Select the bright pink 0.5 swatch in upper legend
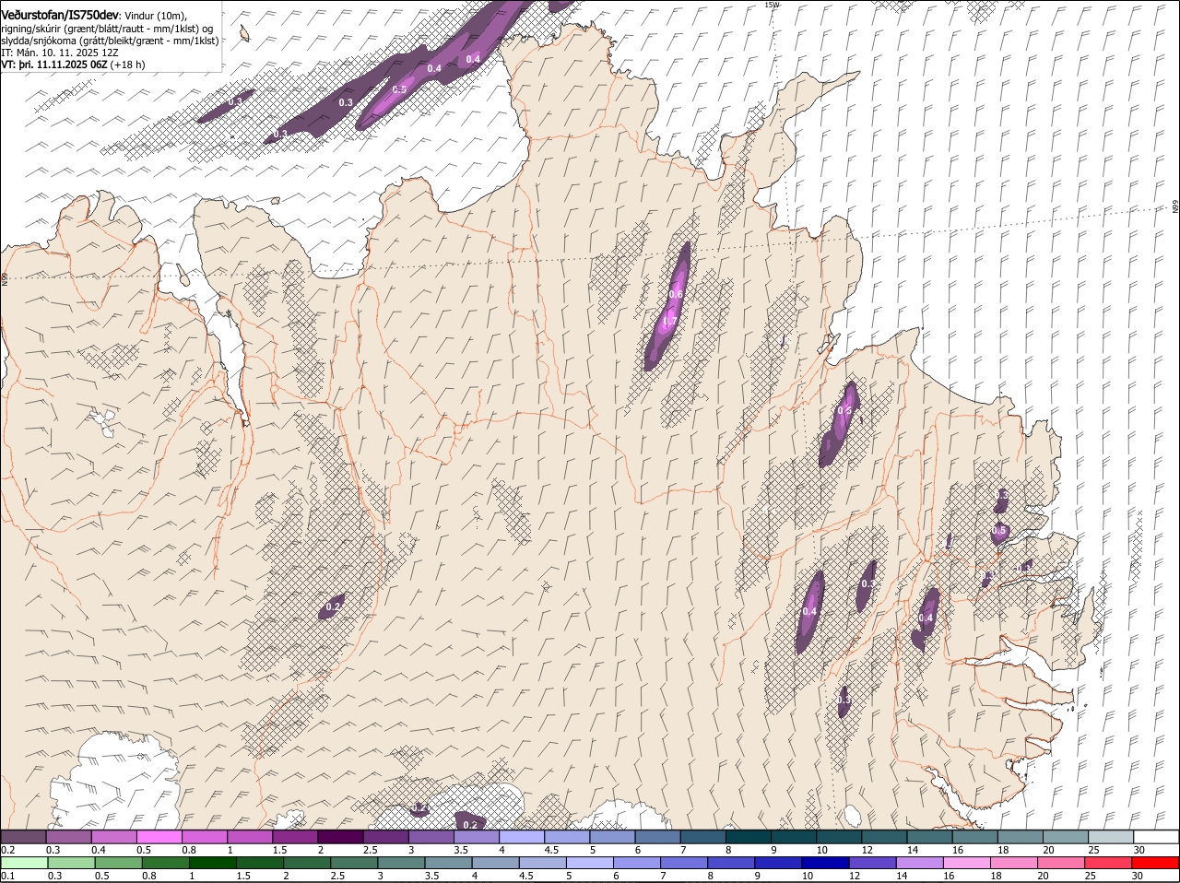The image size is (1180, 883). pos(159,836)
